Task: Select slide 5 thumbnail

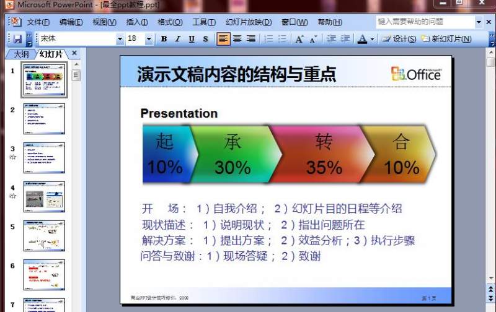Action: 44,236
